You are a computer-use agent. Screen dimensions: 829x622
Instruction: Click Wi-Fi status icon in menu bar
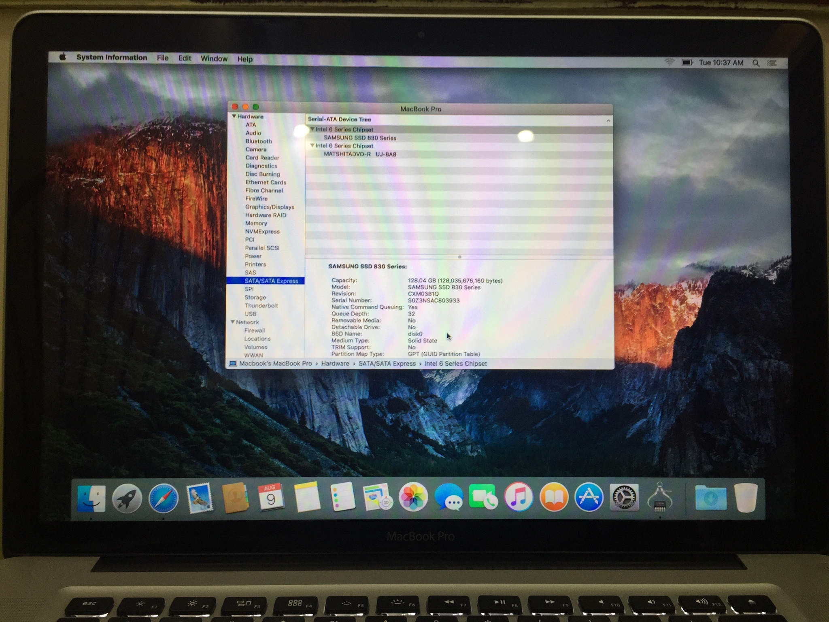pos(670,62)
